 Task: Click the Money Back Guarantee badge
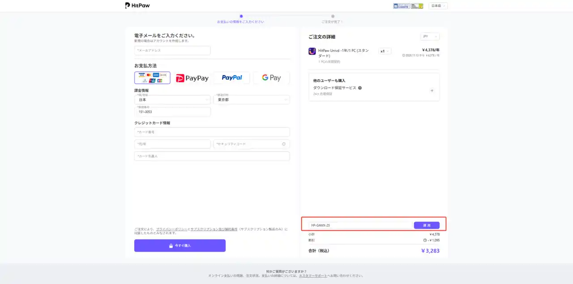pyautogui.click(x=401, y=6)
